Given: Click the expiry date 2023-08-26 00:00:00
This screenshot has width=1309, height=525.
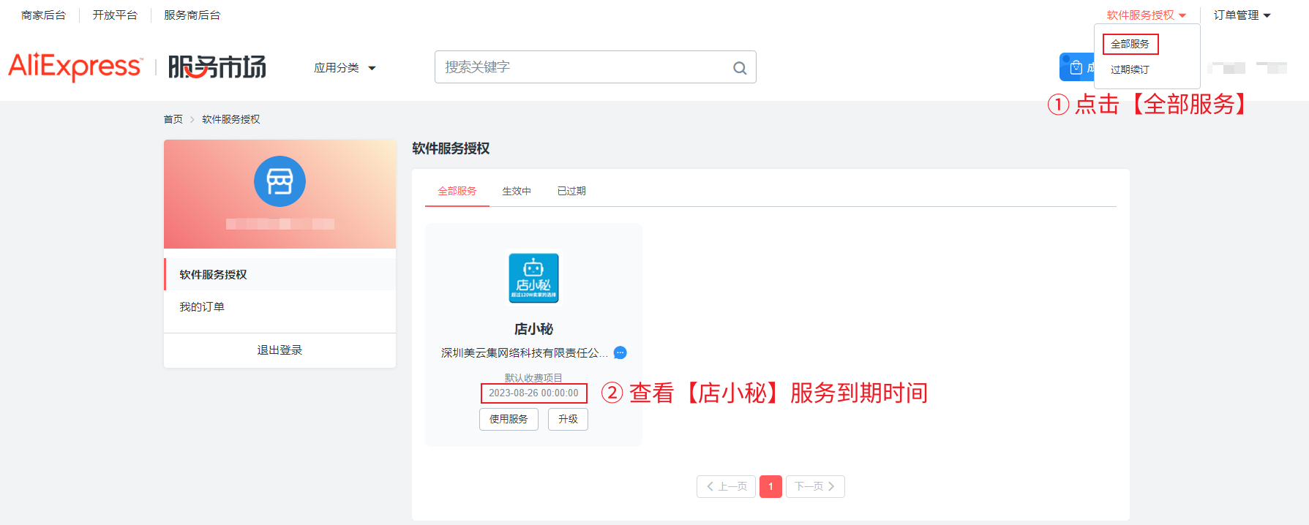Looking at the screenshot, I should coord(533,393).
